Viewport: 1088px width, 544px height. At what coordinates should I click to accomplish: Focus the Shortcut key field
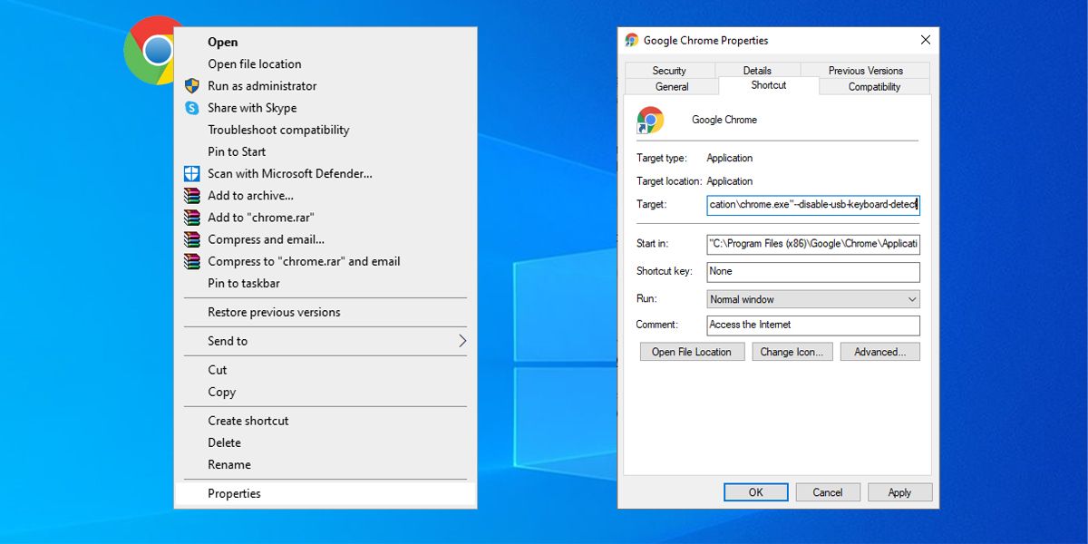tap(813, 271)
